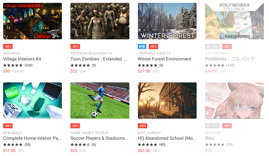Open the Soccer Players & Stadiums thumbnail
The height and width of the screenshot is (156, 269).
100,101
